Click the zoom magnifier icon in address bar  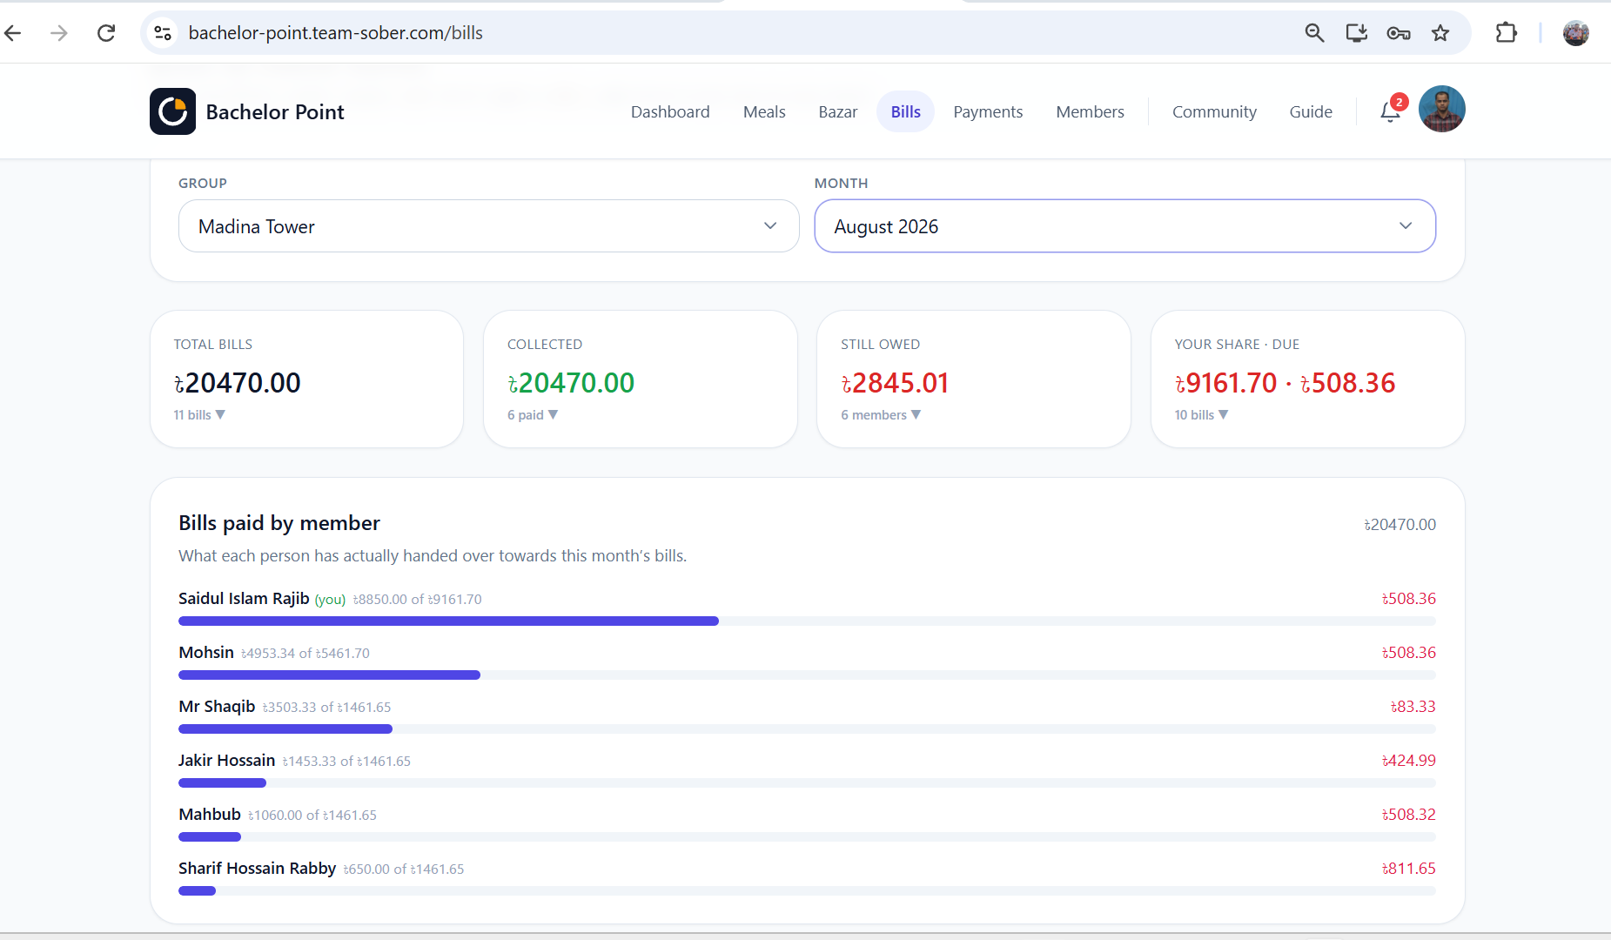click(1314, 33)
